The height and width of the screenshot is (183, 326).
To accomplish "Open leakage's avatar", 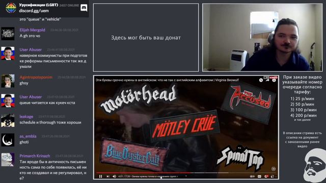I will [8, 120].
